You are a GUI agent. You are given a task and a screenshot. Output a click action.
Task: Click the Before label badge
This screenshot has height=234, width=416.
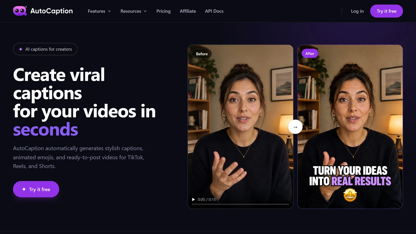pyautogui.click(x=202, y=54)
